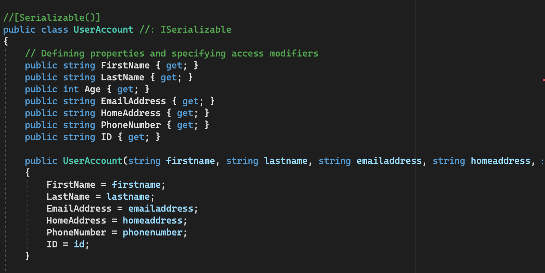Click the EmailAddress property name
Screen dimensions: 545x273
click(133, 101)
